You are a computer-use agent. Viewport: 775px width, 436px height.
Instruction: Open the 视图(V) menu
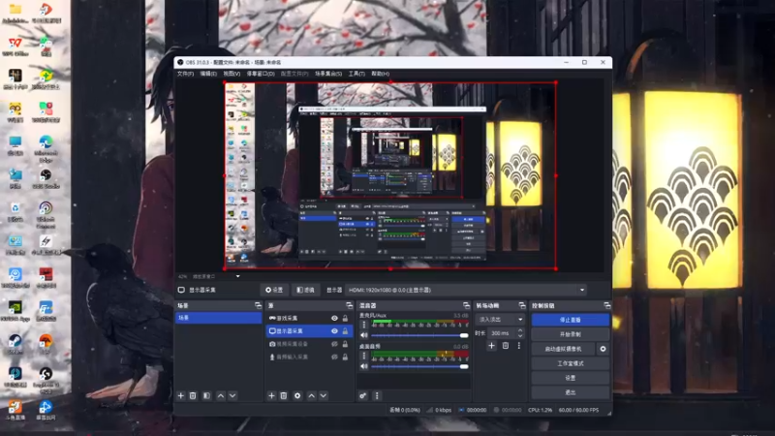coord(232,74)
